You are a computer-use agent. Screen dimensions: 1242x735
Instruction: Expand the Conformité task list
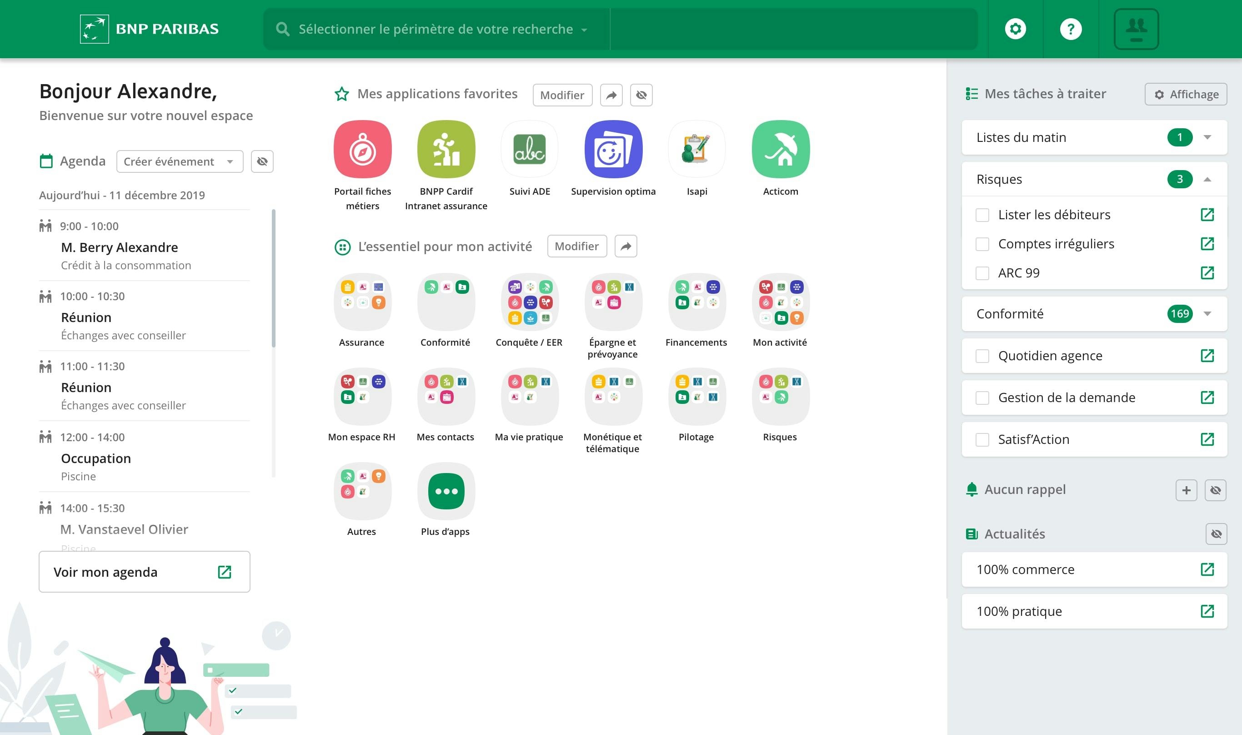click(1207, 313)
